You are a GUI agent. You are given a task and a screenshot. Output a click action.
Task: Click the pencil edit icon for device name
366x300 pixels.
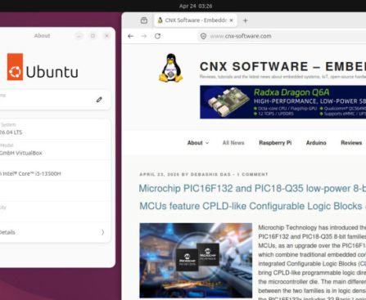(99, 100)
